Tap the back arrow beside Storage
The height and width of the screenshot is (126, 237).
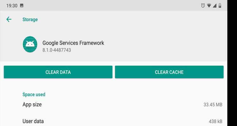point(9,20)
